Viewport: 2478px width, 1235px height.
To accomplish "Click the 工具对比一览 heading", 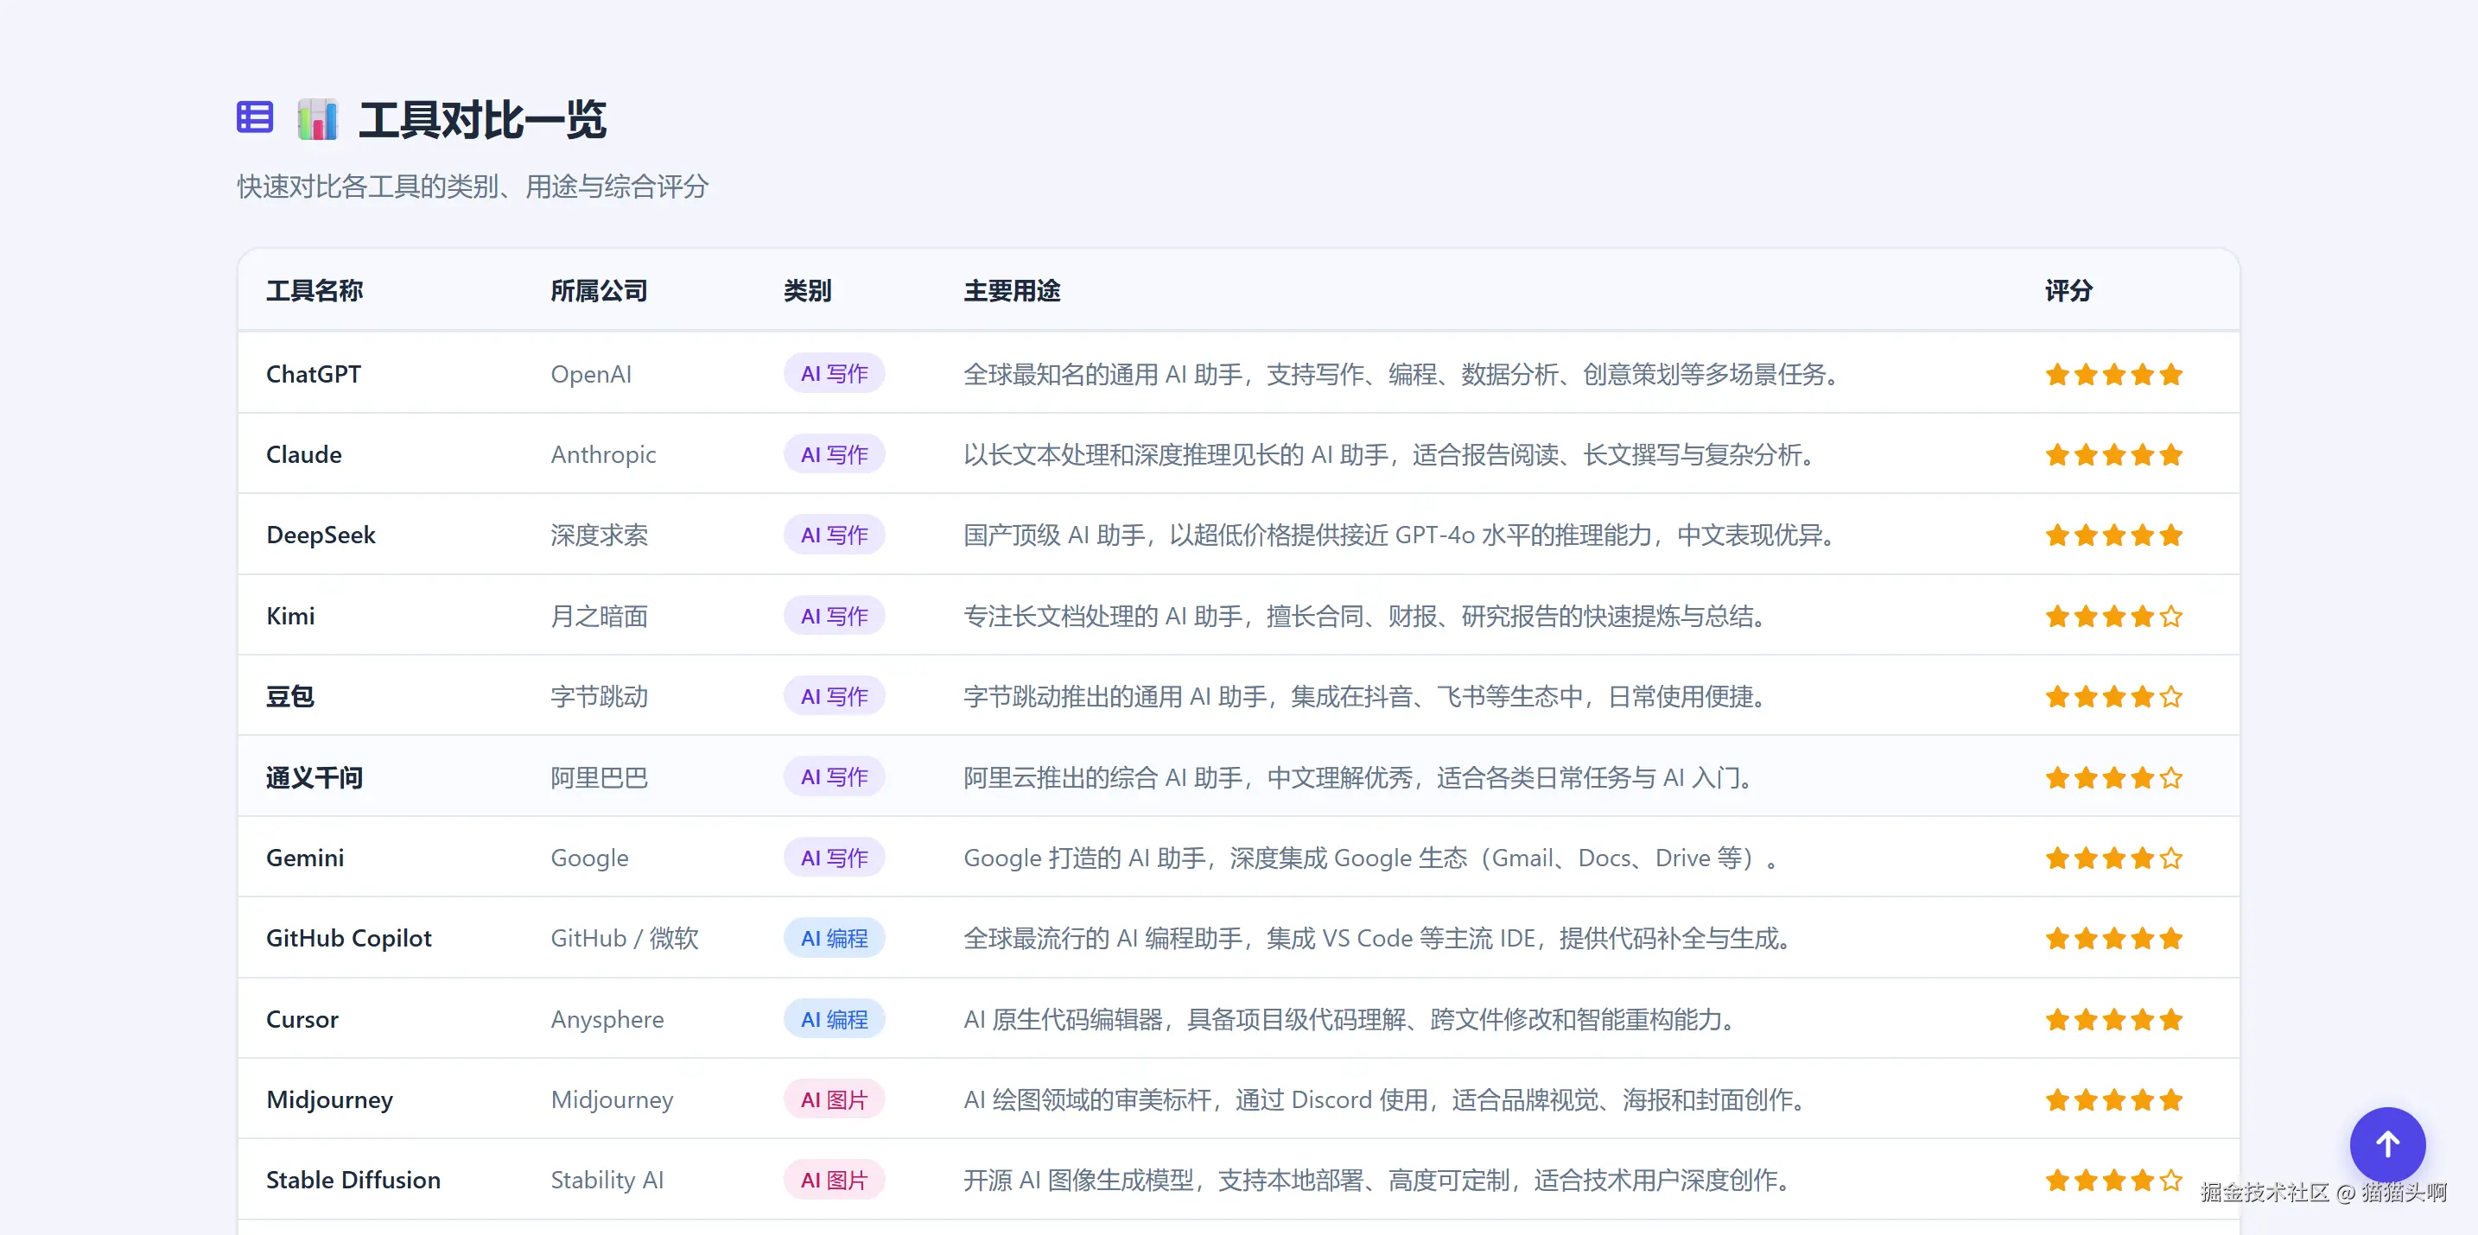I will click(x=483, y=119).
